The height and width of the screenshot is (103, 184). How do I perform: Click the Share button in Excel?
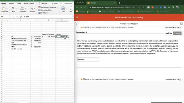coord(55,4)
